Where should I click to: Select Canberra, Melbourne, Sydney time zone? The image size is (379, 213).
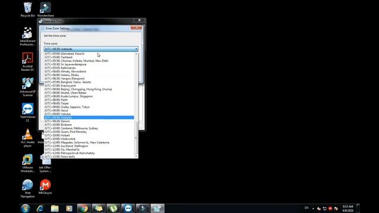(x=89, y=128)
